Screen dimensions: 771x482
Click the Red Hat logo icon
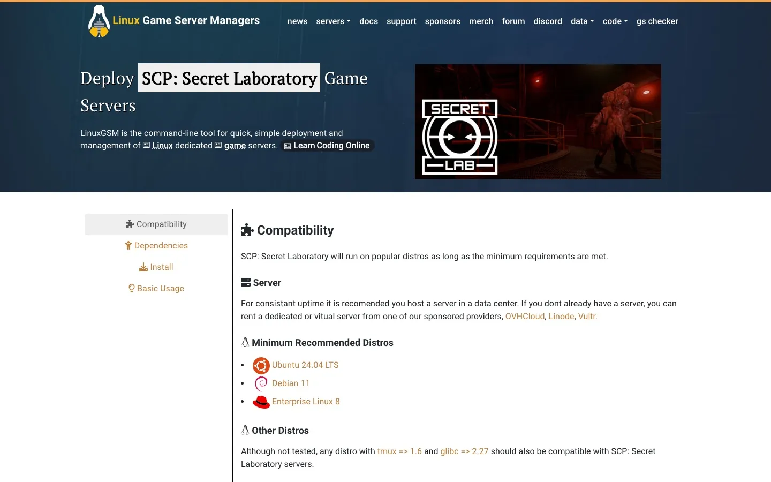point(261,402)
